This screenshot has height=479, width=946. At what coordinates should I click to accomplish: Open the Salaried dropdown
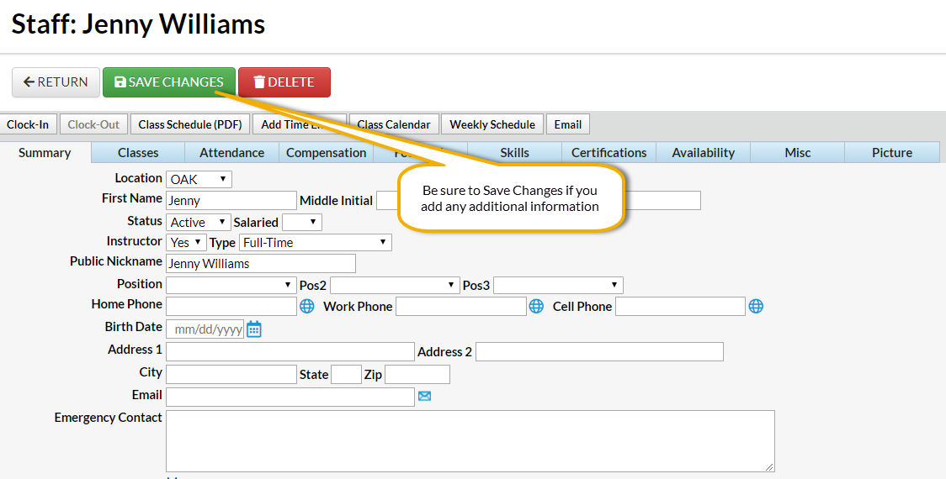pyautogui.click(x=301, y=223)
